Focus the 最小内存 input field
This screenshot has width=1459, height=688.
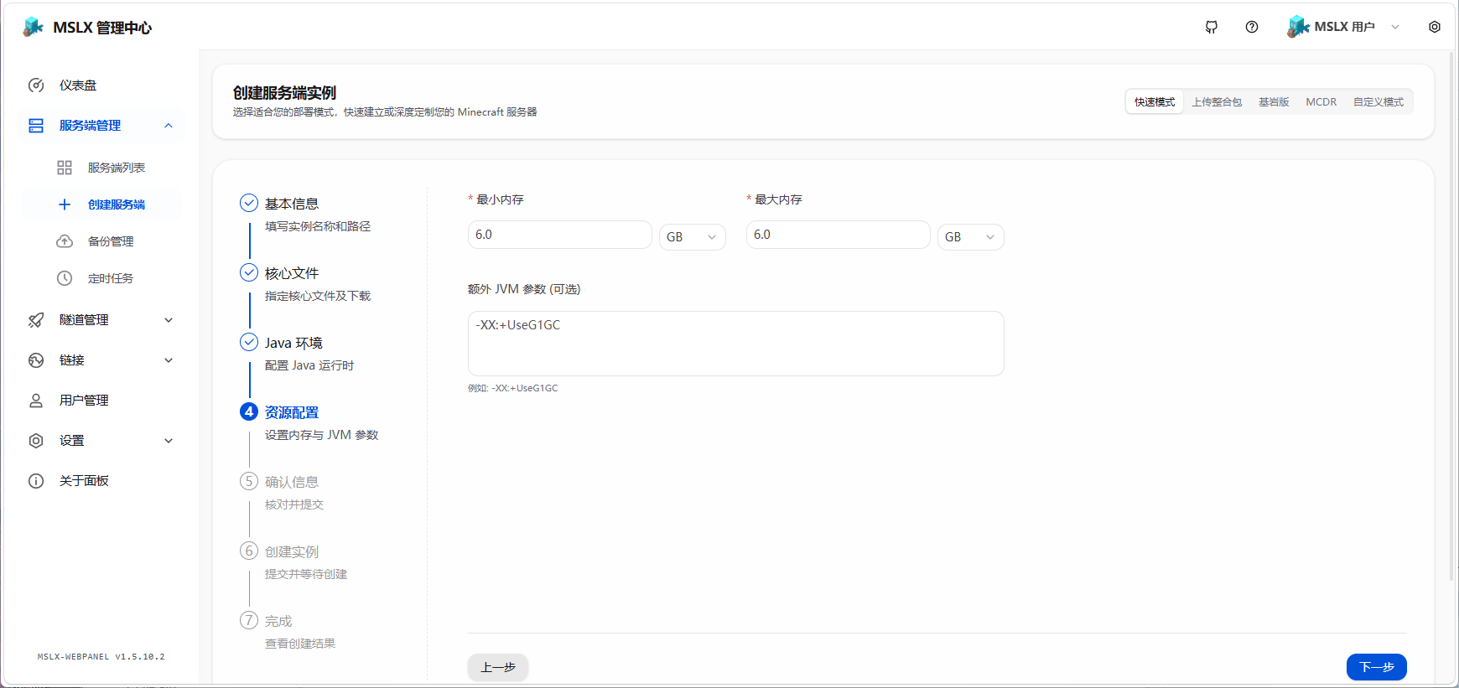(560, 235)
